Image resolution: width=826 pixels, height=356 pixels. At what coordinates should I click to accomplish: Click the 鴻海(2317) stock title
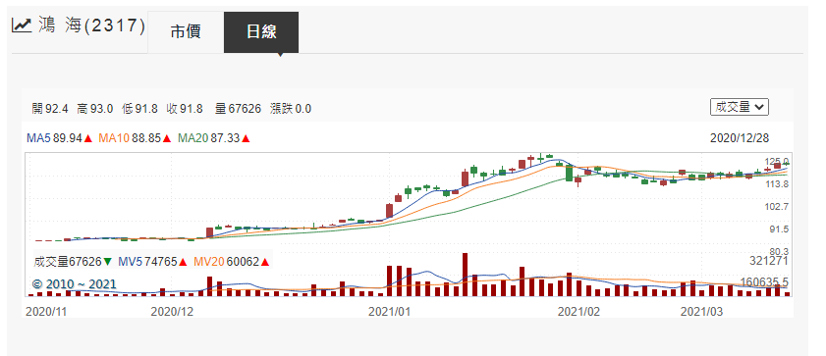tap(91, 25)
